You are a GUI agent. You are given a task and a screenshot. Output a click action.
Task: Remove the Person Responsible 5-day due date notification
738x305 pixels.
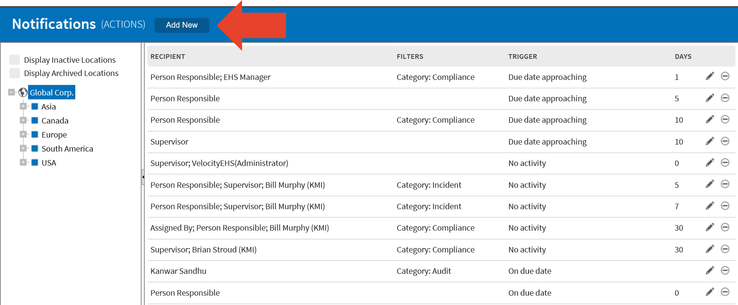[x=725, y=98]
